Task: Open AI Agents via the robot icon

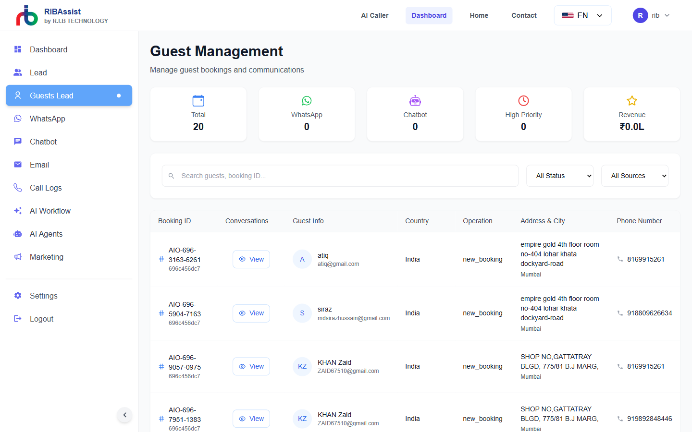Action: point(18,234)
